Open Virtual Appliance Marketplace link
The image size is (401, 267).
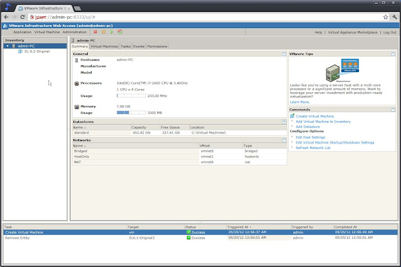pyautogui.click(x=353, y=33)
